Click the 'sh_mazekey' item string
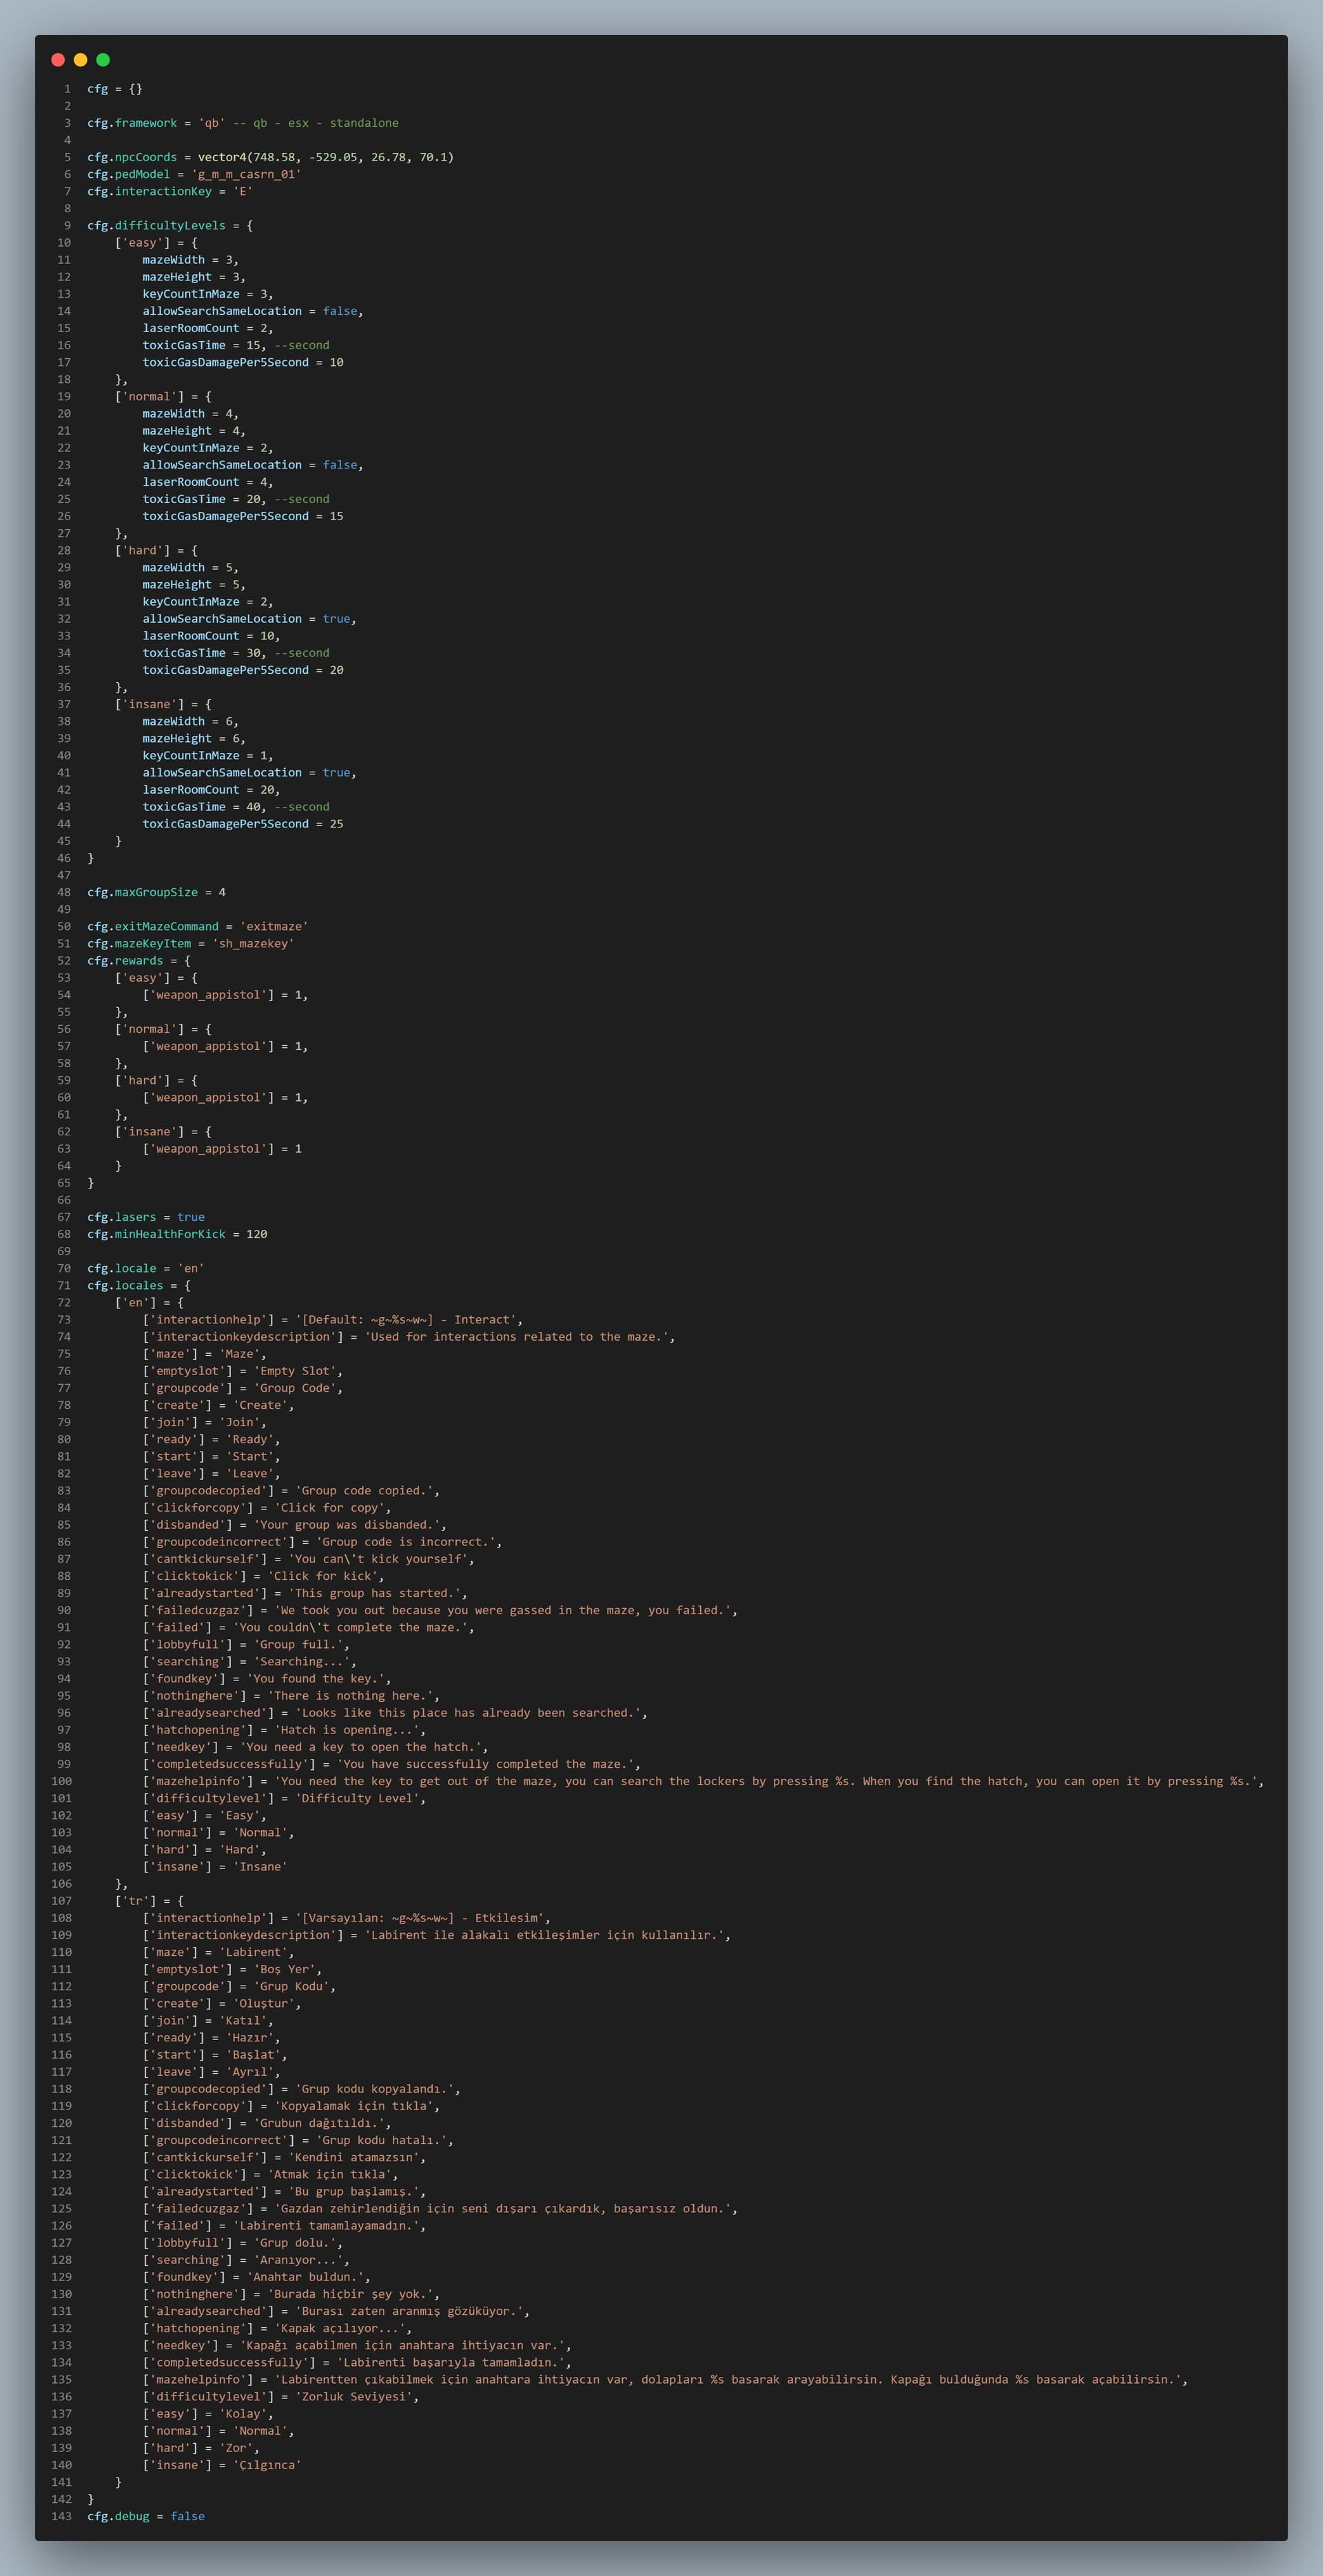Image resolution: width=1323 pixels, height=2576 pixels. click(x=253, y=943)
